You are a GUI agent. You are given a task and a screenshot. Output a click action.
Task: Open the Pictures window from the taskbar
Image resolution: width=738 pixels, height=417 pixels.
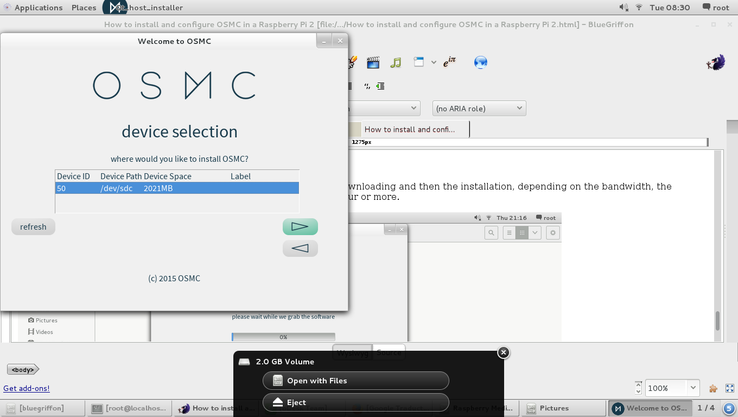click(553, 408)
